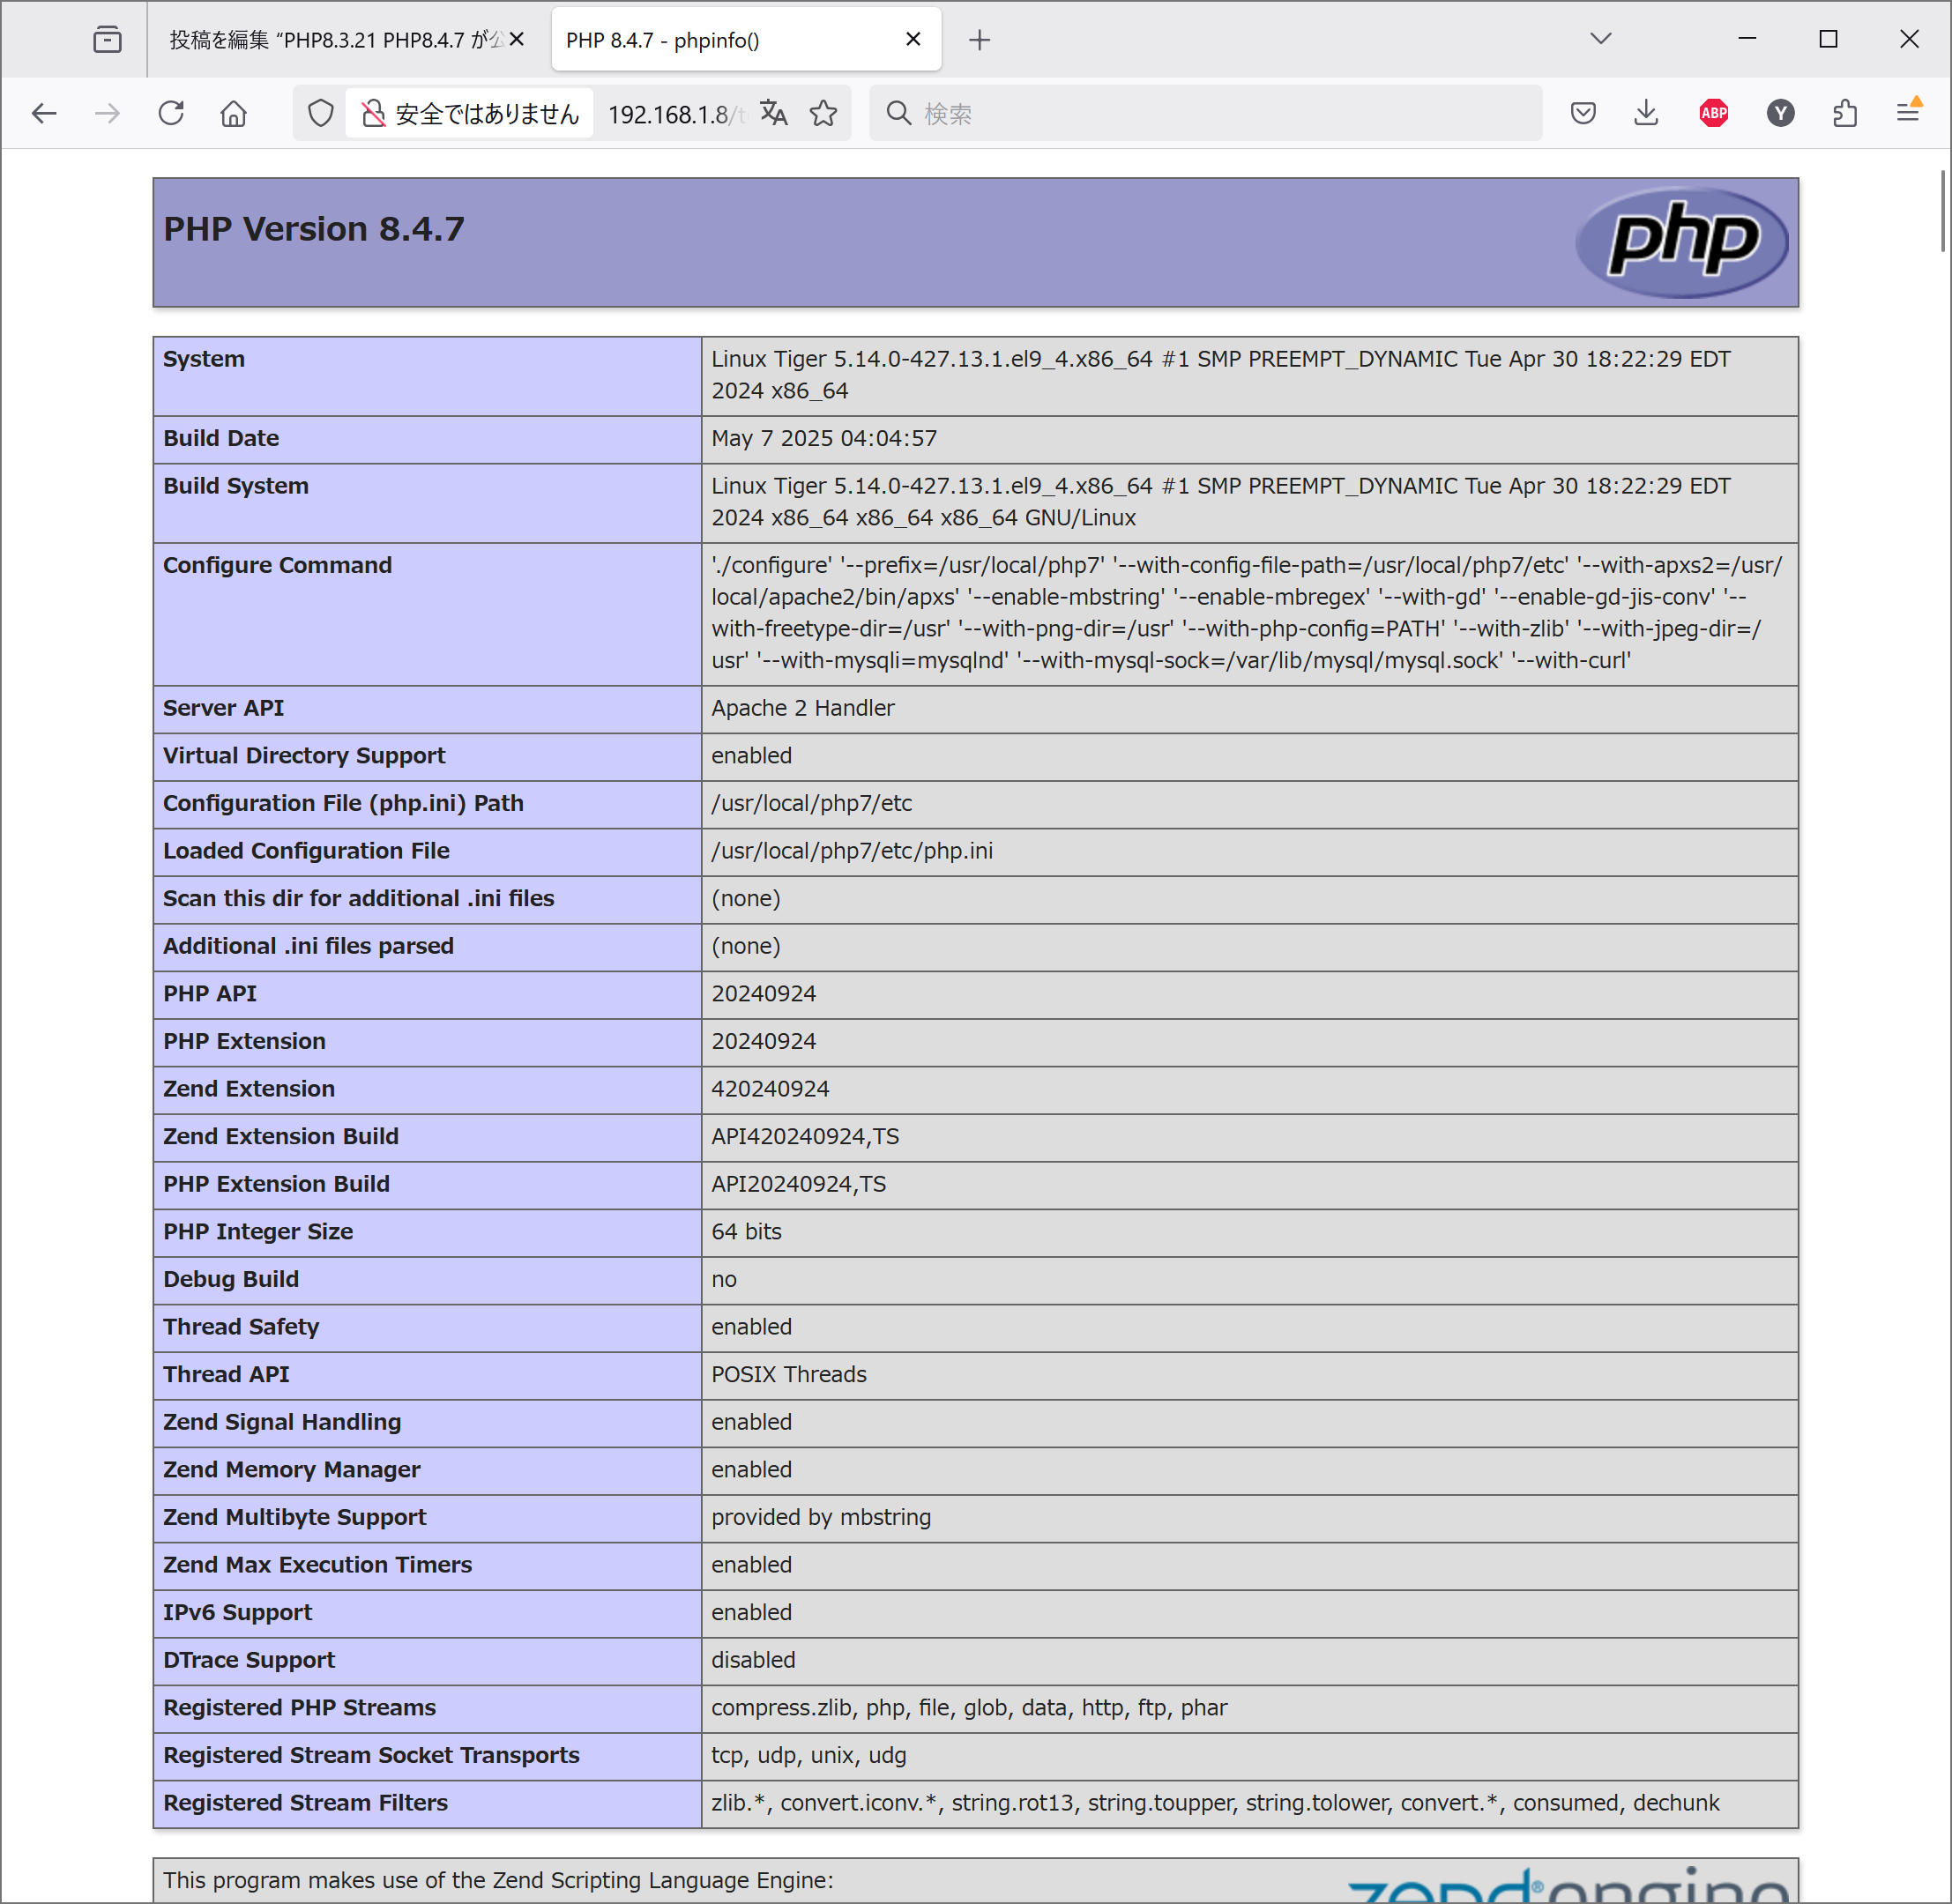Expand the list all tabs chevron
Image resolution: width=1952 pixels, height=1904 pixels.
click(x=1600, y=39)
